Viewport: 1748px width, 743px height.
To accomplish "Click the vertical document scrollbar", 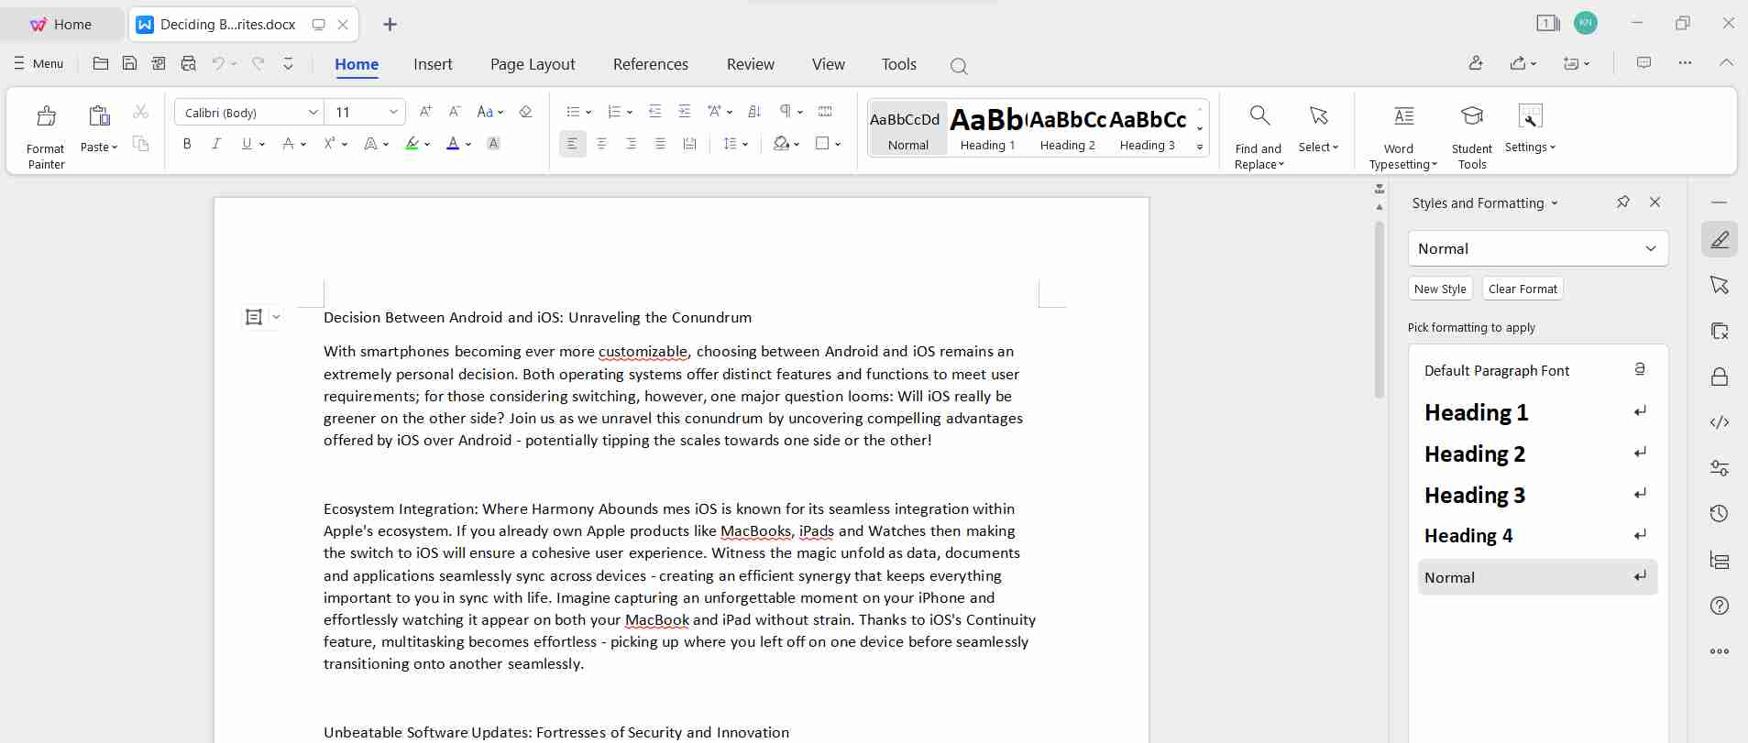I will point(1379,309).
